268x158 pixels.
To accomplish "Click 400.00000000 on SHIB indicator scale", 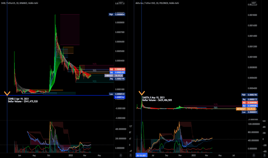I will pyautogui.click(x=121, y=129).
